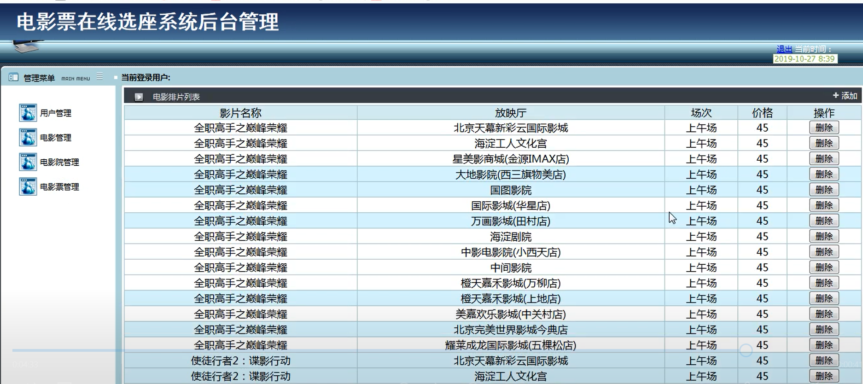This screenshot has width=863, height=384.
Task: Click the 用户管理 sidebar icon
Action: pyautogui.click(x=28, y=113)
